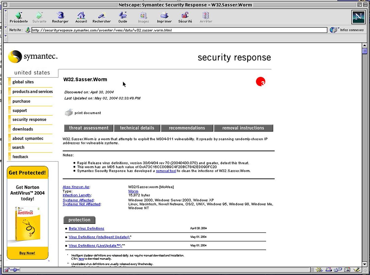Collapse the empty personal toolbar handle
The width and height of the screenshot is (370, 275).
(6, 38)
